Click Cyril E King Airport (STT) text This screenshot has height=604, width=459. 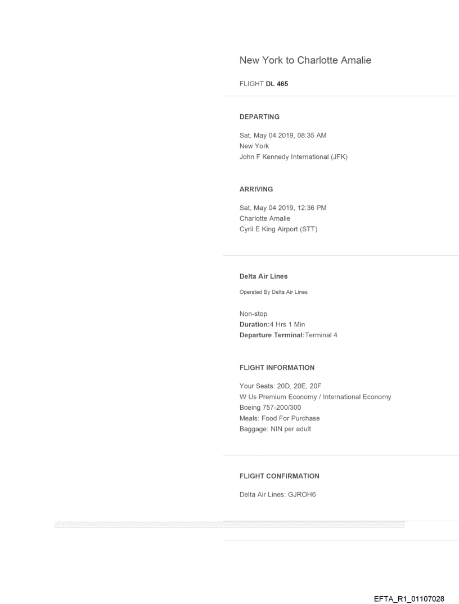[x=278, y=229]
